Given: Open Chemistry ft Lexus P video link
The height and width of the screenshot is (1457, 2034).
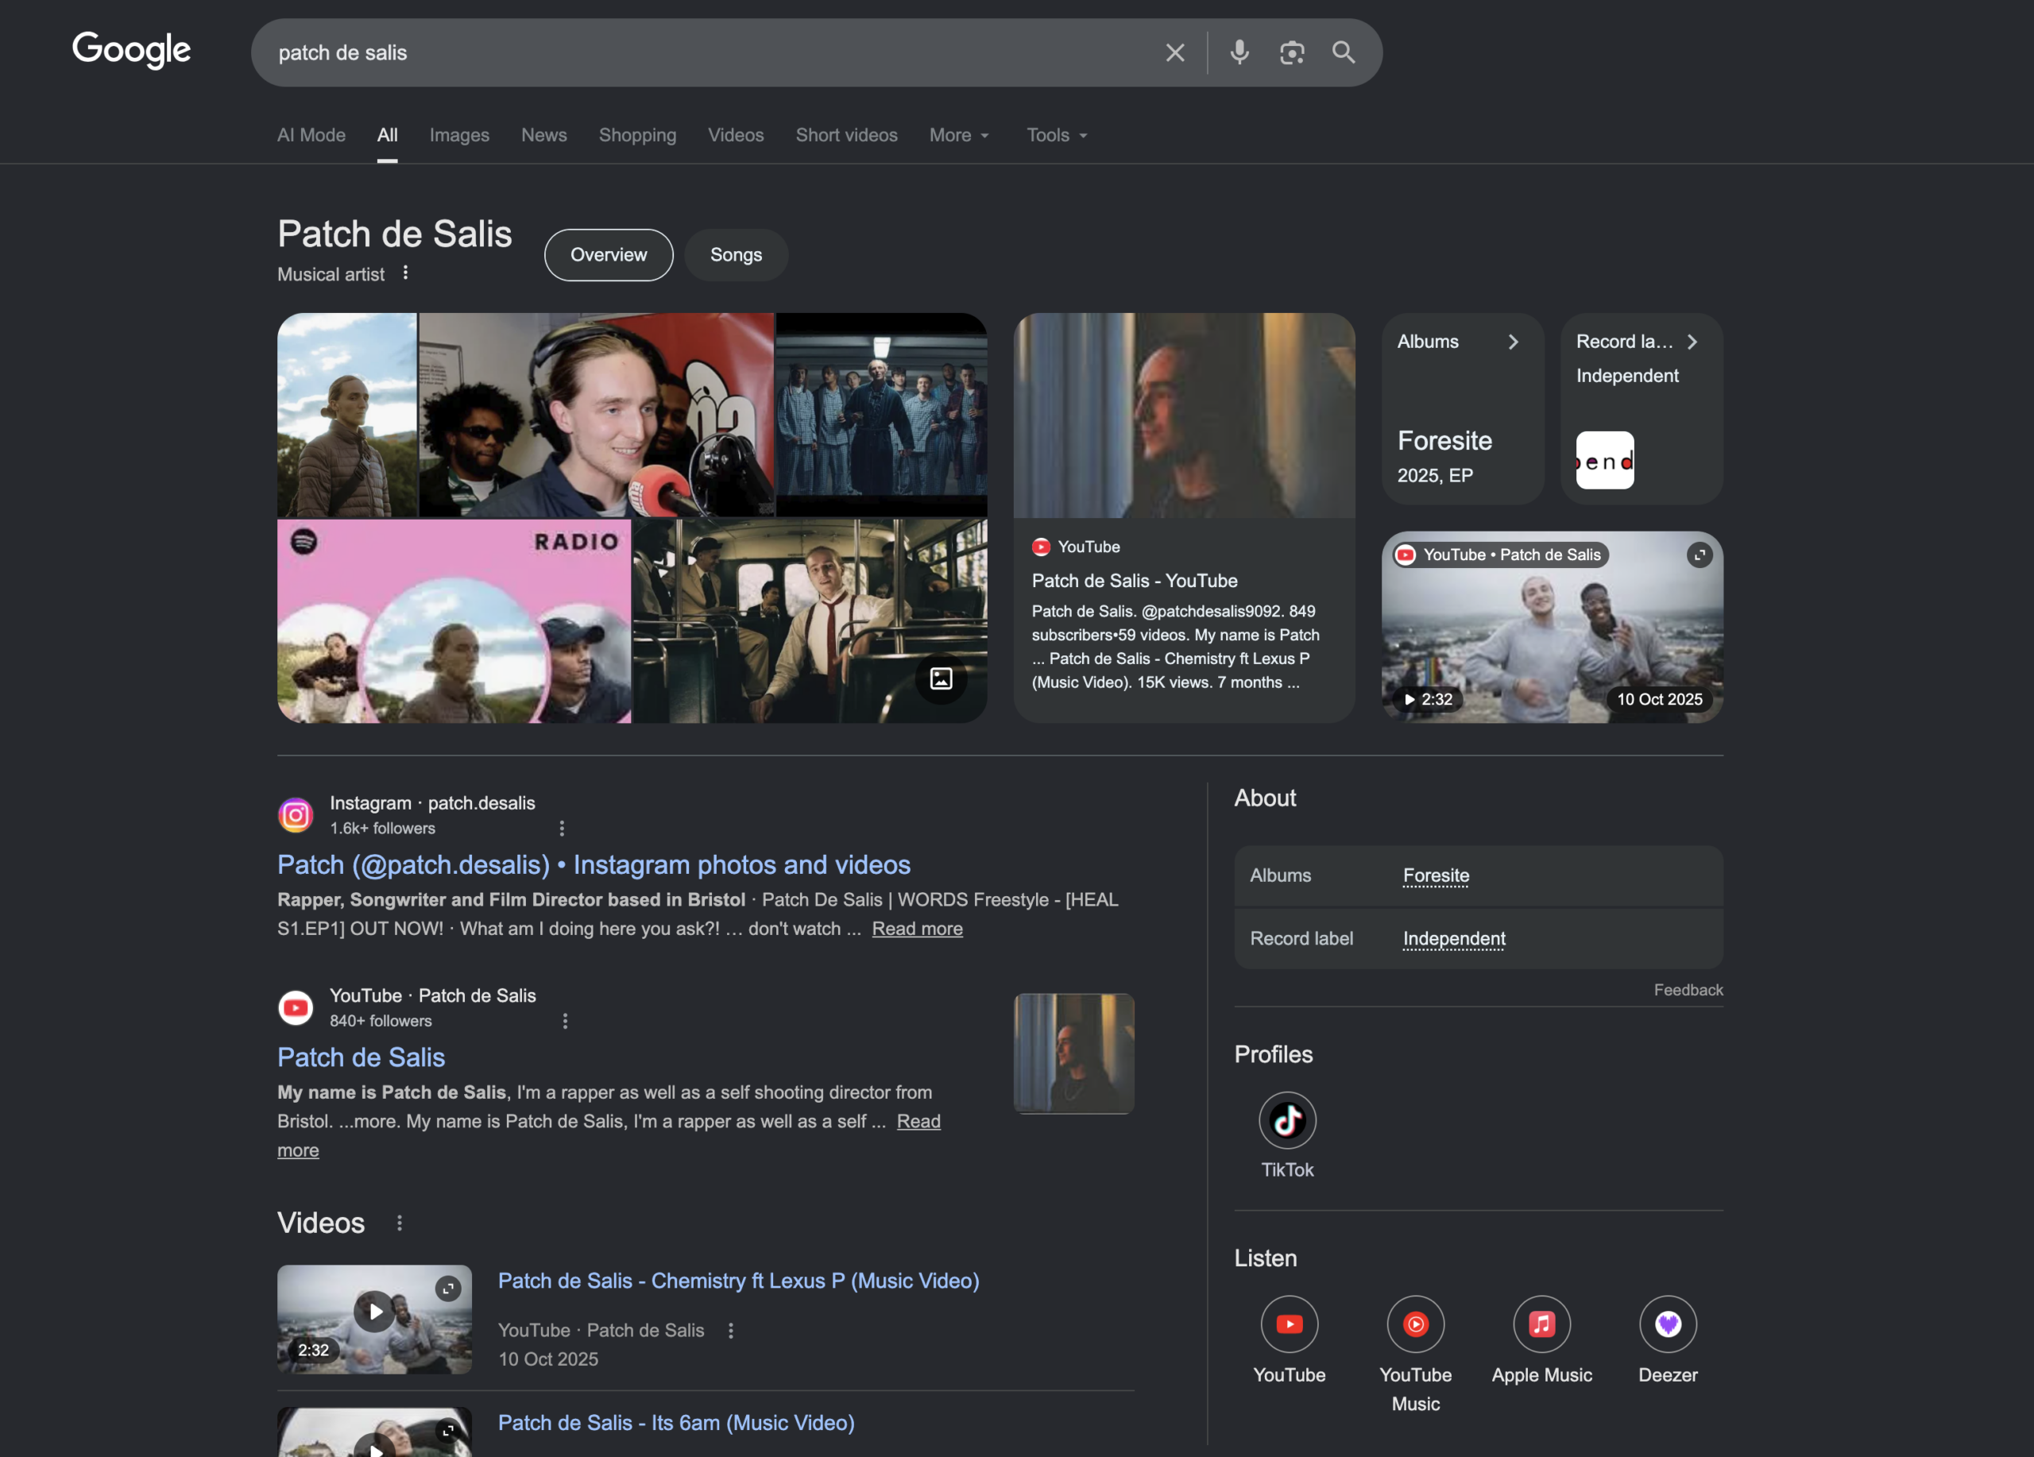Looking at the screenshot, I should click(x=739, y=1281).
